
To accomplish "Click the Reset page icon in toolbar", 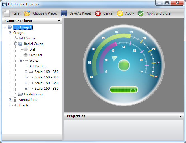I will [x=7, y=13].
